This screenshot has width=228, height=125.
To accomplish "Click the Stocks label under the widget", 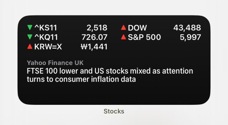I will click(x=114, y=111).
